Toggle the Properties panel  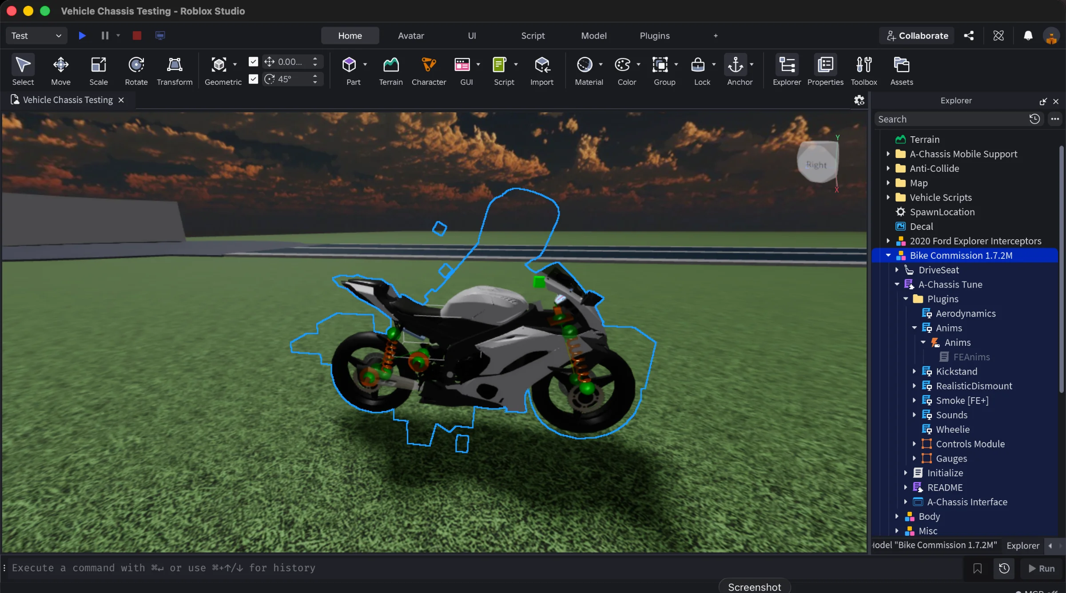825,70
